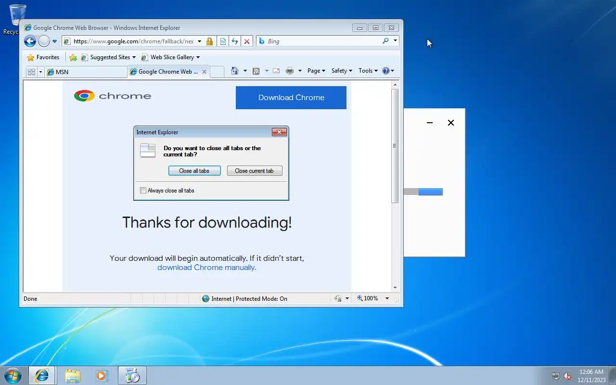Click the Refresh page icon
The height and width of the screenshot is (385, 616).
(235, 41)
